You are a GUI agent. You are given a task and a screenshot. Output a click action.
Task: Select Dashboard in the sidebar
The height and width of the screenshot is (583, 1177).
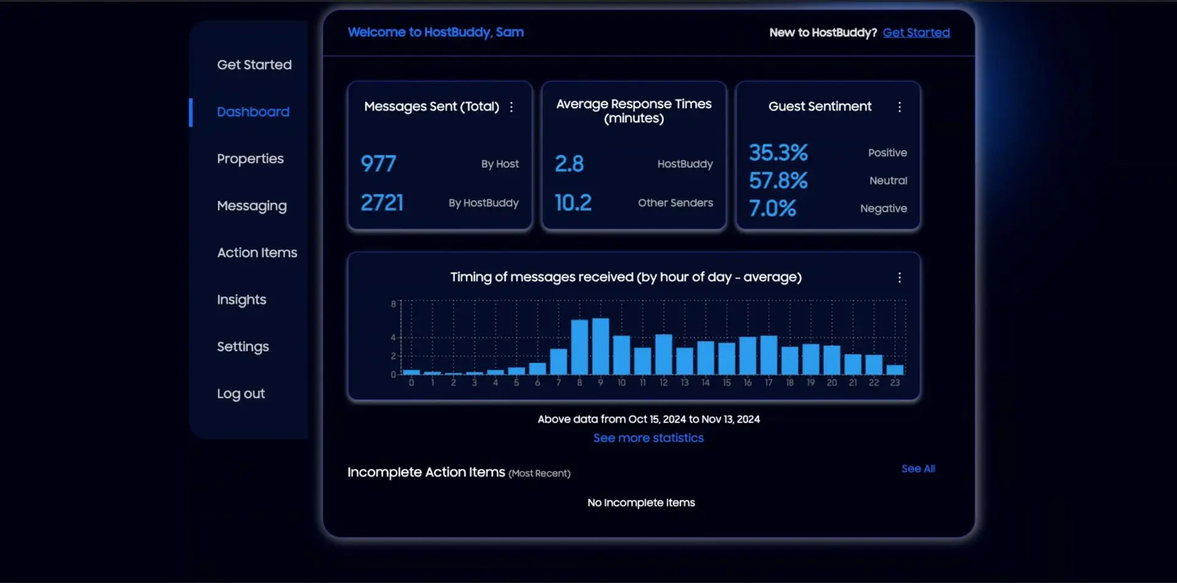[x=253, y=111]
